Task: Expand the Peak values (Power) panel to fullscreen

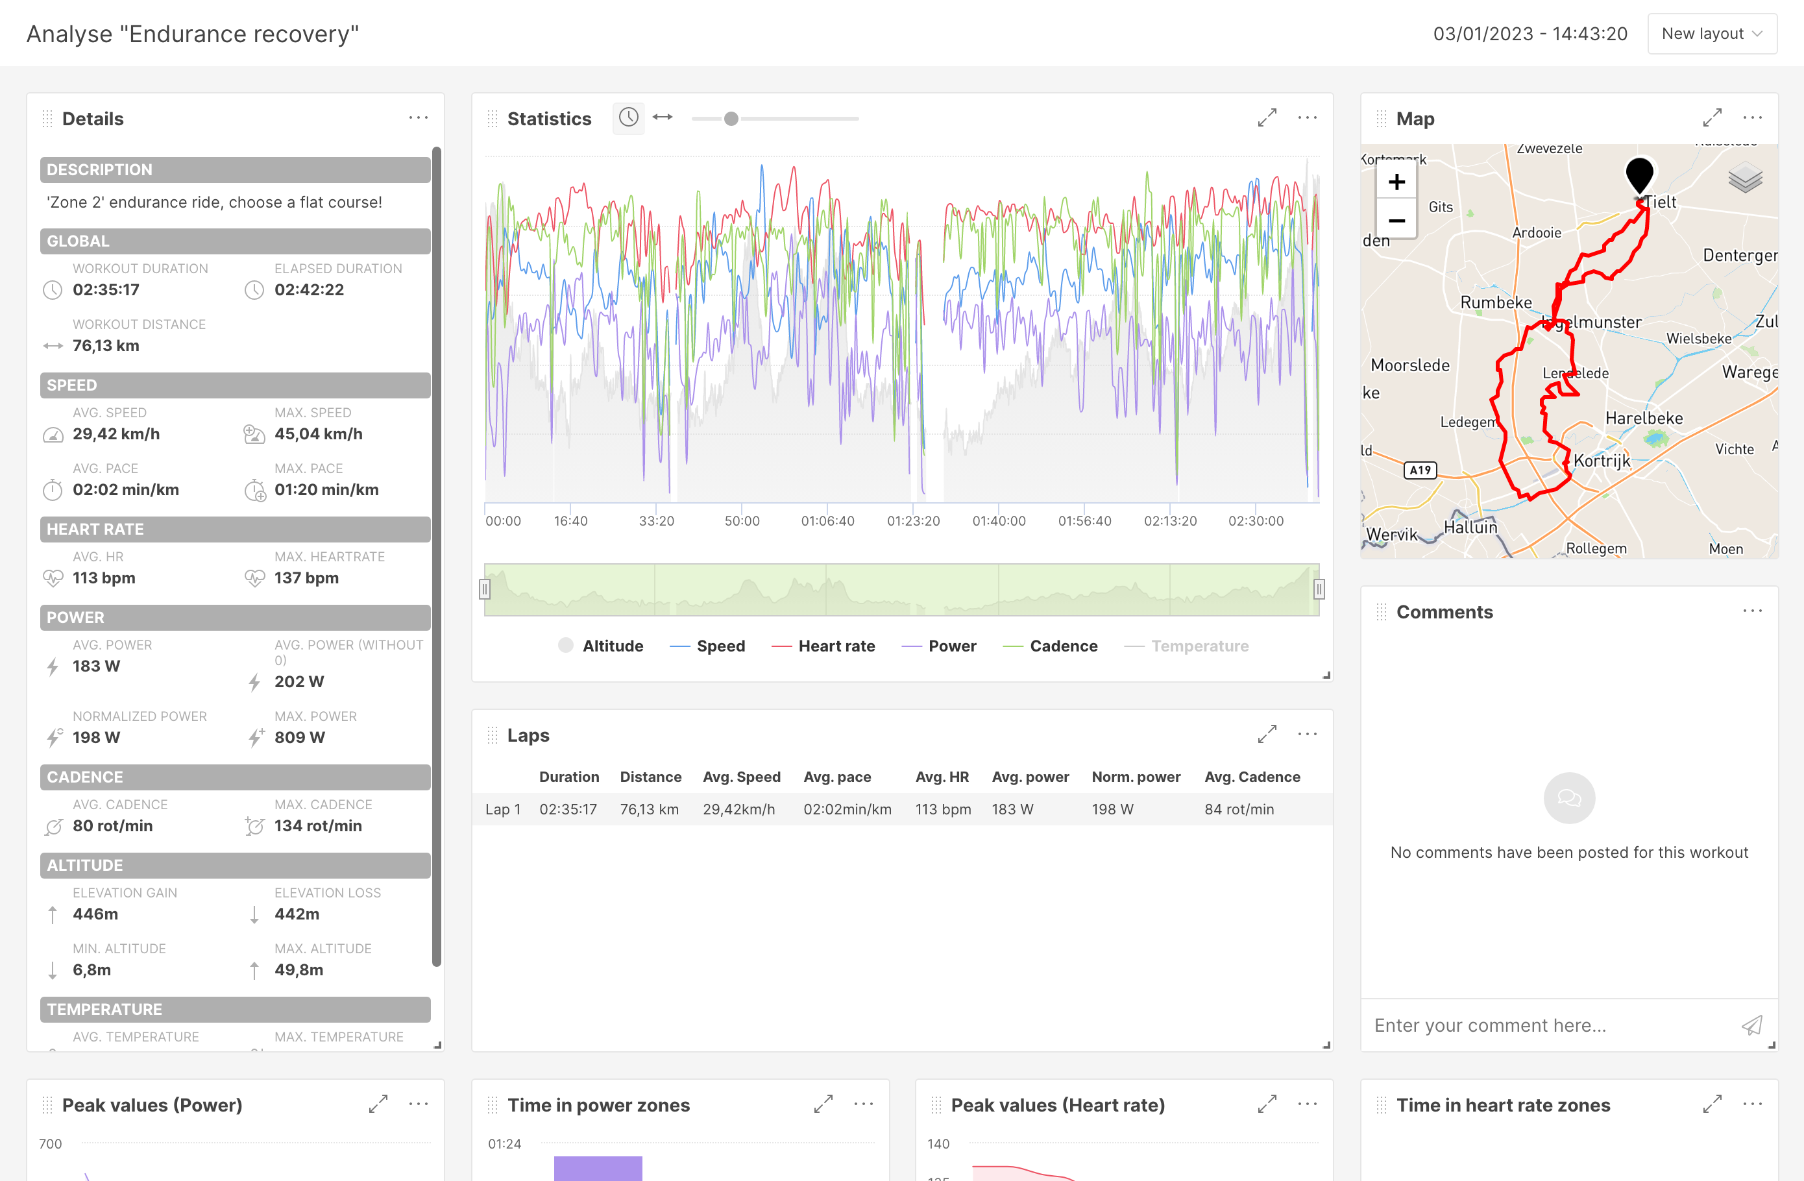Action: 378,1104
